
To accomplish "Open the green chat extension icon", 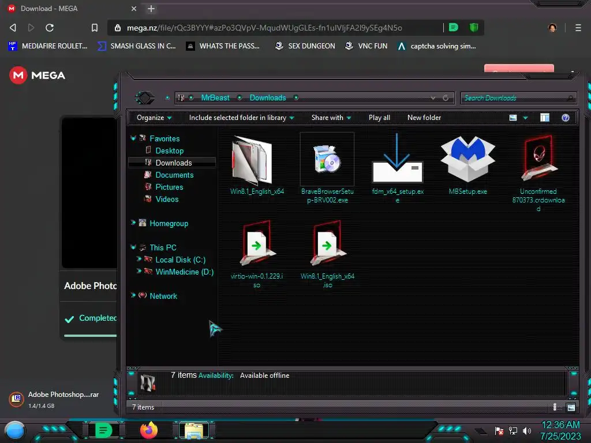I will pyautogui.click(x=454, y=28).
